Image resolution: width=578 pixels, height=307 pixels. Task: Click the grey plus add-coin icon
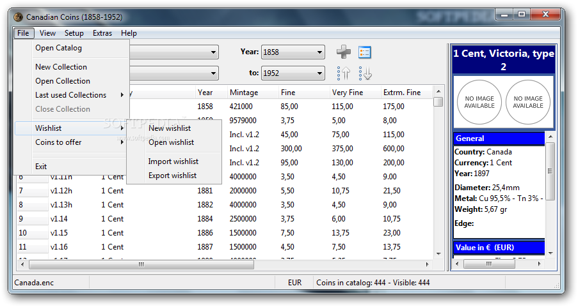pos(344,52)
